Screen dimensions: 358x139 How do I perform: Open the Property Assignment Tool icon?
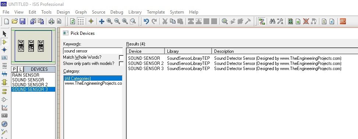coord(280,21)
